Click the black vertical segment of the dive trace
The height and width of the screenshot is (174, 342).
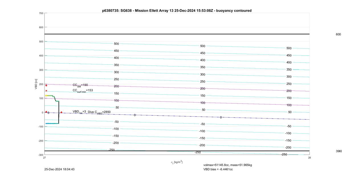coord(59,112)
